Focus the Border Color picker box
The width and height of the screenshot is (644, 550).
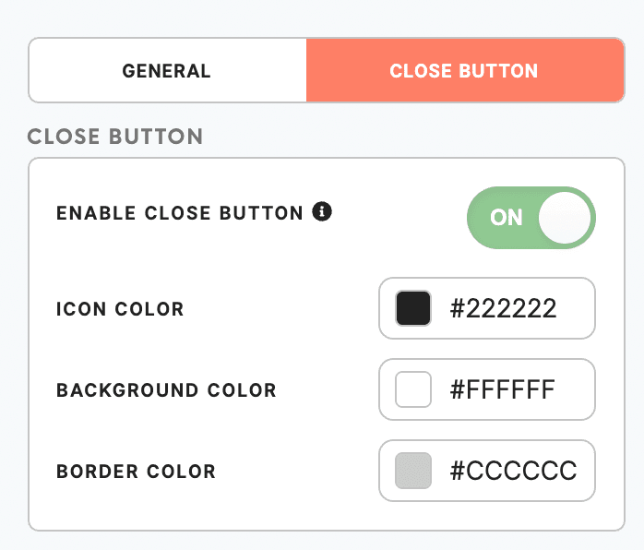coord(487,471)
